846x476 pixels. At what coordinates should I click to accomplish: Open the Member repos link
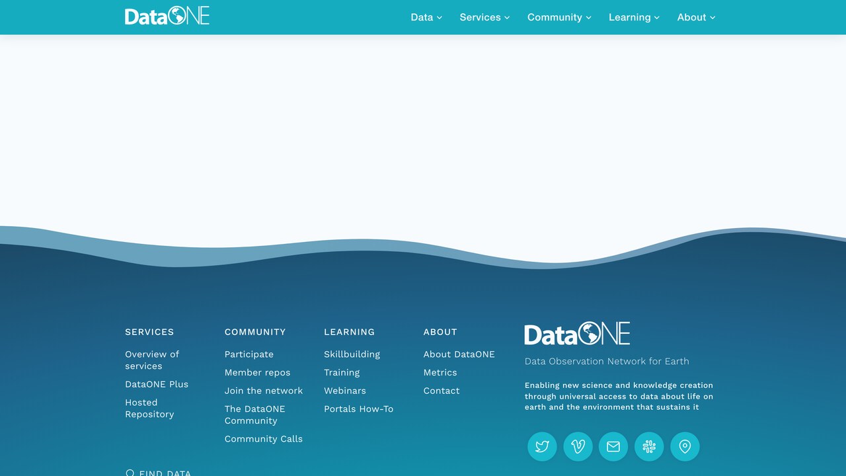coord(257,373)
